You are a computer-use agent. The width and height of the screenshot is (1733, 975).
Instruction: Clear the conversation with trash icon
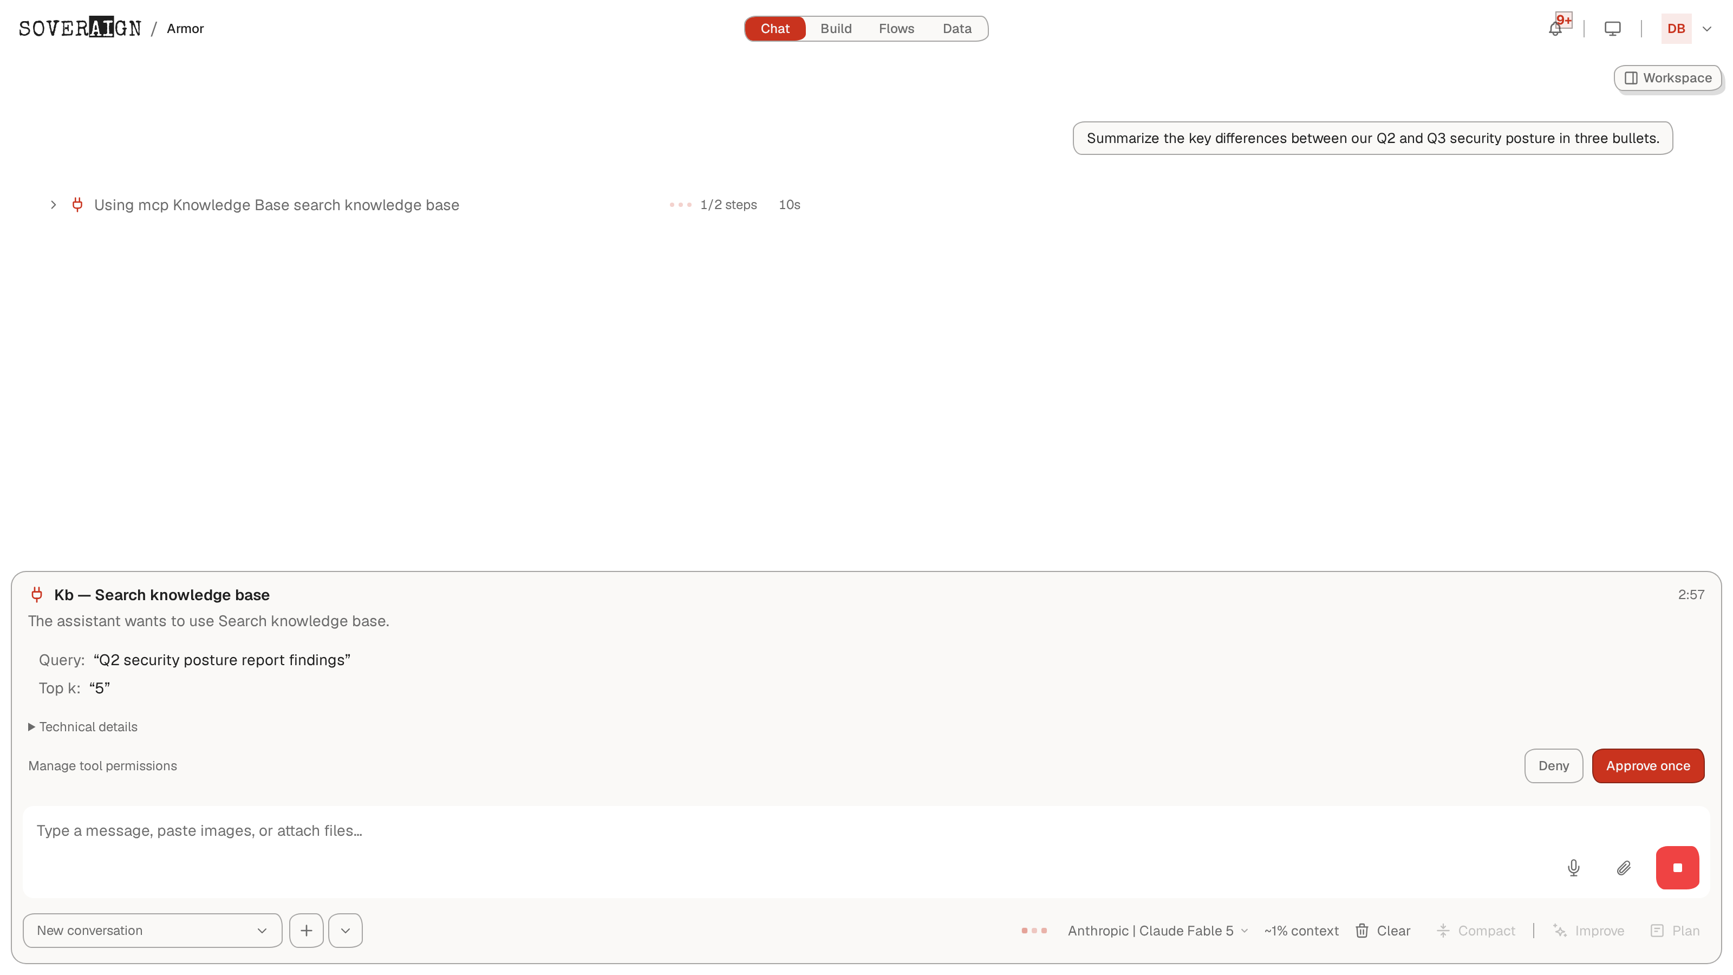click(1383, 931)
